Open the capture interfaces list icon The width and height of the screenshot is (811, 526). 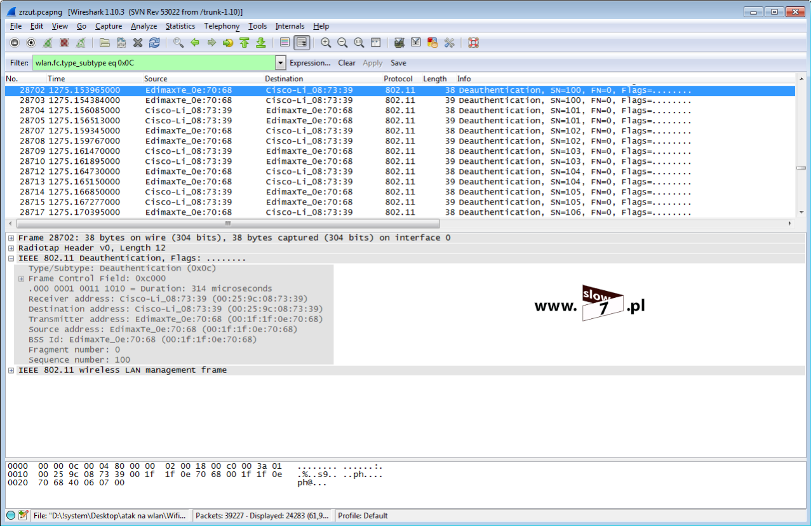pos(15,43)
